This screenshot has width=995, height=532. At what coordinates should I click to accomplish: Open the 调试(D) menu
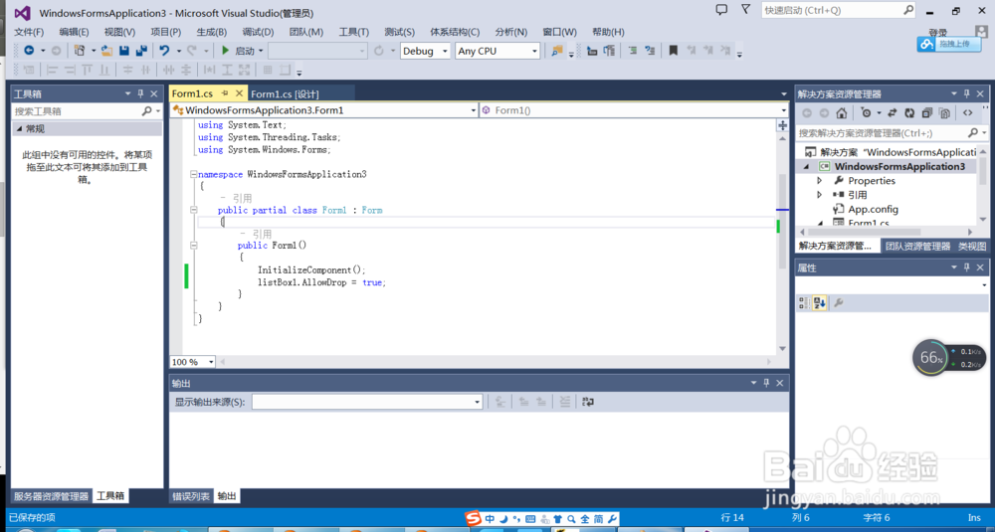[x=258, y=32]
